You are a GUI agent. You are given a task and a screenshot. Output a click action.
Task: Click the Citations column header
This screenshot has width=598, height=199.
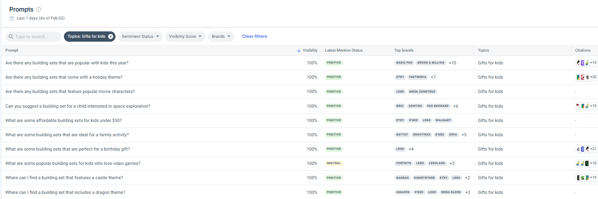583,50
